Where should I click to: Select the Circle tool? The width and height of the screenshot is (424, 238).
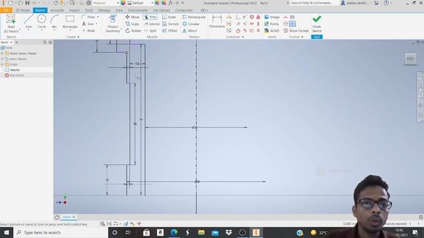pyautogui.click(x=42, y=22)
